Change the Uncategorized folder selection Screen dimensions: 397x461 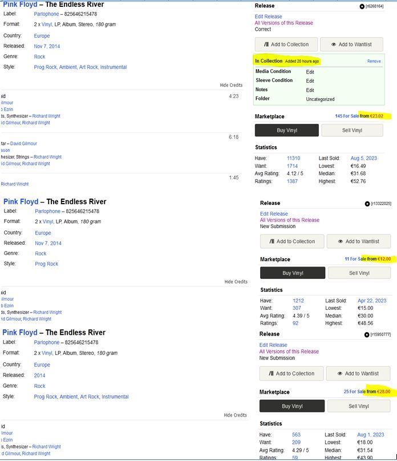click(x=320, y=99)
